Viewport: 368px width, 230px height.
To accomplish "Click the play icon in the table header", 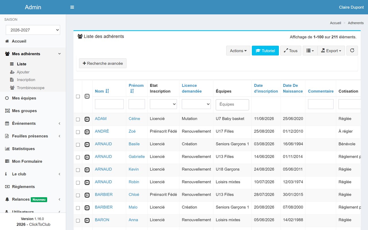I will [87, 96].
